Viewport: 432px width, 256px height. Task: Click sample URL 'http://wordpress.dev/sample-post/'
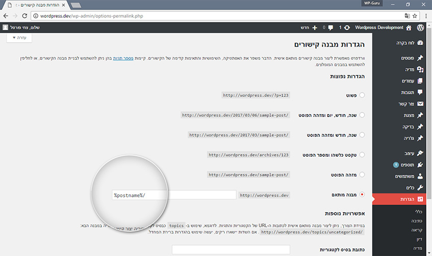248,175
